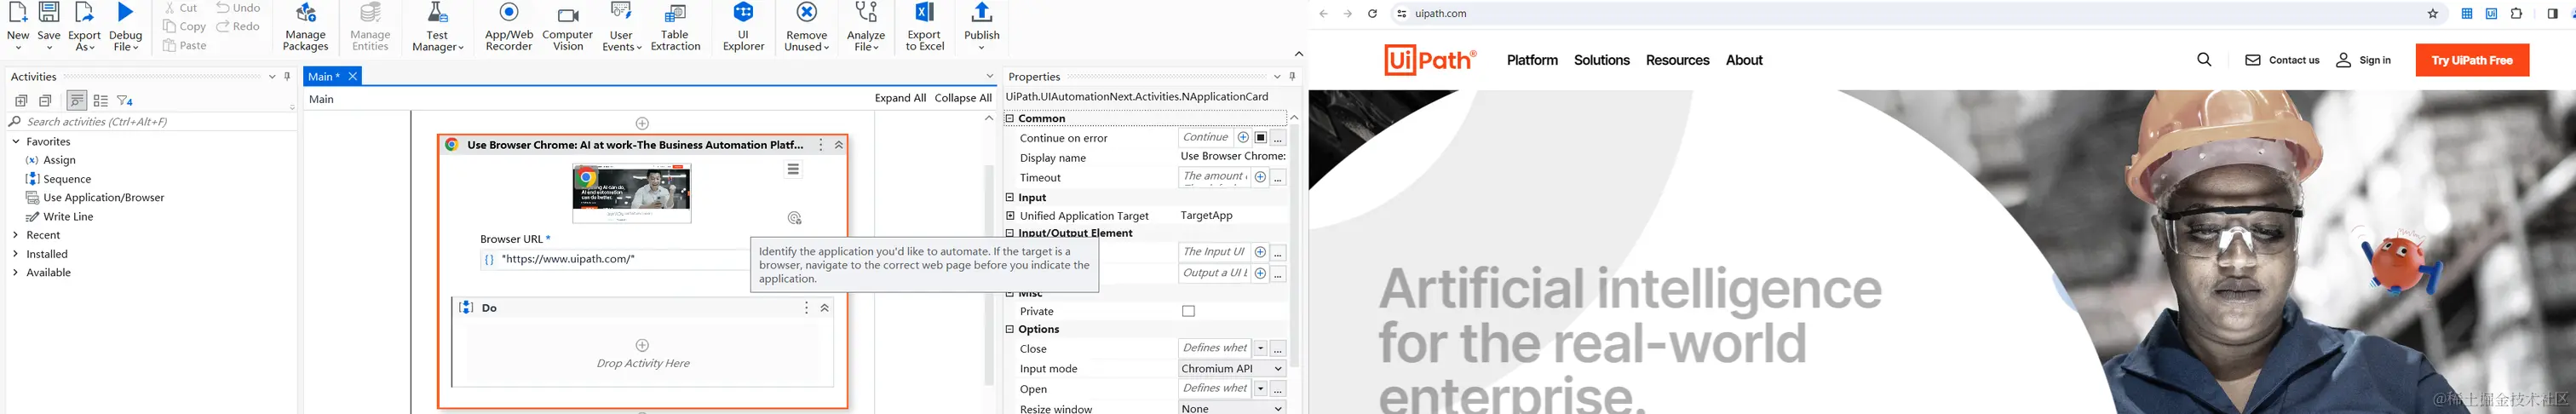
Task: Click Expand All in designer
Action: click(900, 98)
